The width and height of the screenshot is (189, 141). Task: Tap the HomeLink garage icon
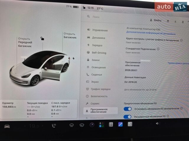tap(168, 21)
